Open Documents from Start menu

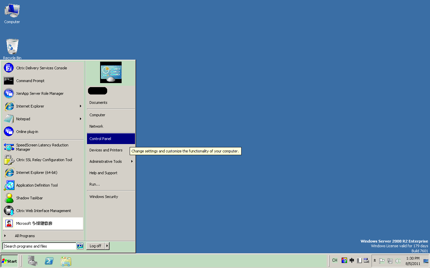click(x=111, y=103)
